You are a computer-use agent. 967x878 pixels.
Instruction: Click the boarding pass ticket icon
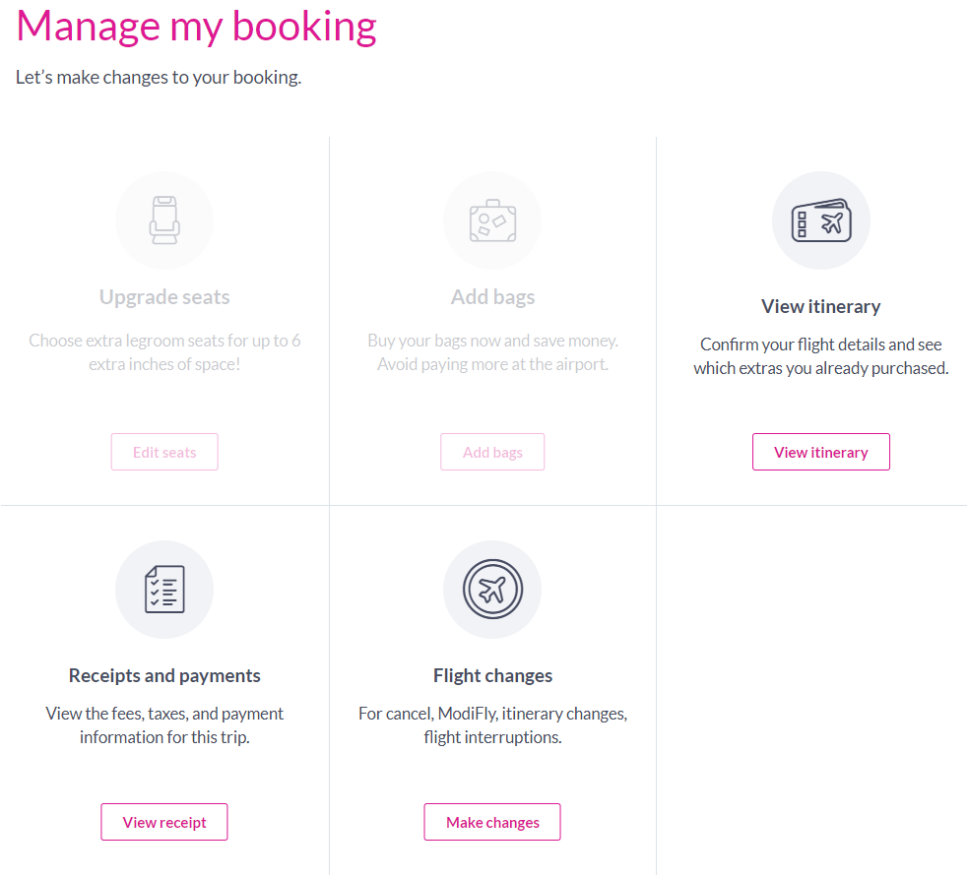coord(820,220)
